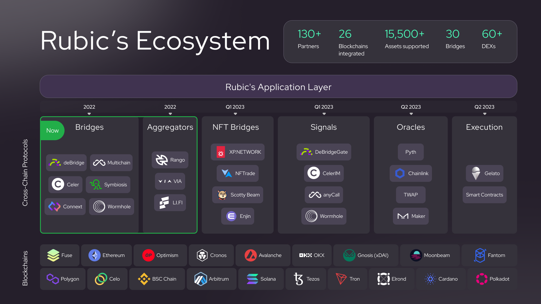Viewport: 541px width, 304px height.
Task: Click the Q2 2023 marker above Execution
Action: (x=484, y=107)
